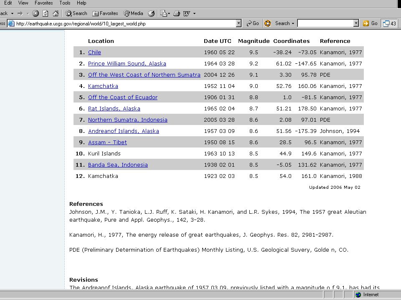The image size is (401, 300).
Task: Open the Favorites menu in menu bar
Action: pyautogui.click(x=44, y=3)
